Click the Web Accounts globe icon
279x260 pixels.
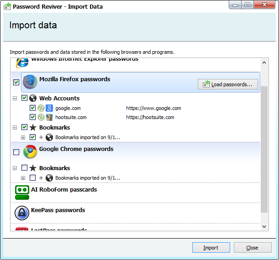click(33, 98)
